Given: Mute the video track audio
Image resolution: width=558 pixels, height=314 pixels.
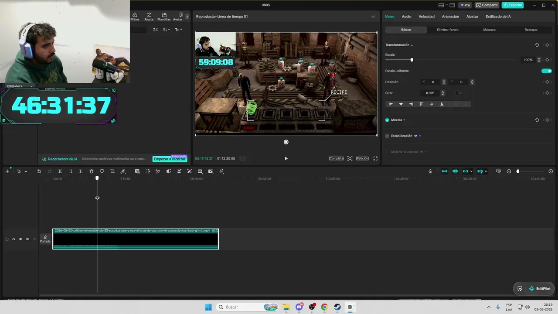Looking at the screenshot, I should (x=27, y=239).
